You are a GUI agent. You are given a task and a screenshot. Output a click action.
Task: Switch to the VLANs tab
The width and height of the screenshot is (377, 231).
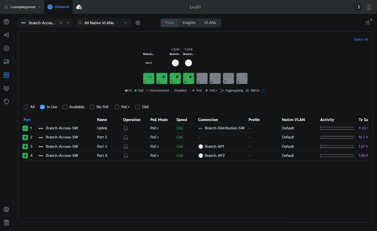click(x=210, y=23)
